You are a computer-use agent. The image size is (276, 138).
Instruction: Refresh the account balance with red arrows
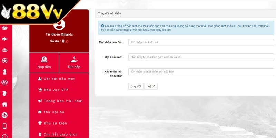click(67, 41)
